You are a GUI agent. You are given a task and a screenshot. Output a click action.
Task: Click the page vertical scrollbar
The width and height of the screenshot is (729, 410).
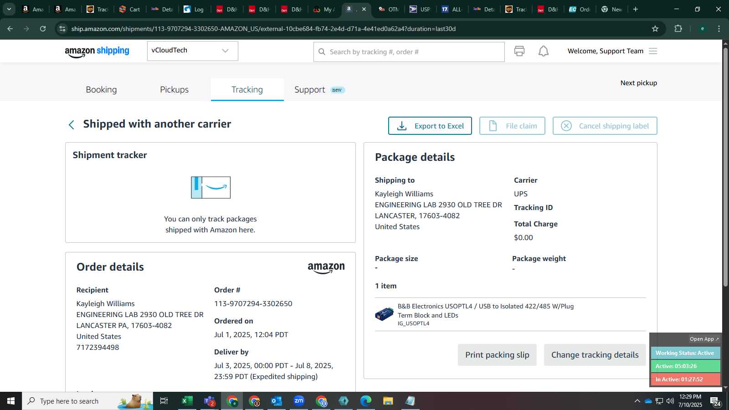coord(725,166)
